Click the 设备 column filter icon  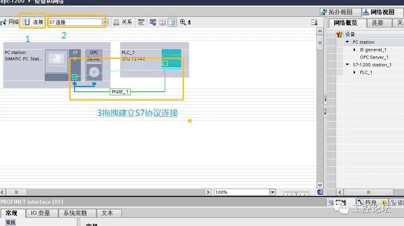click(339, 34)
